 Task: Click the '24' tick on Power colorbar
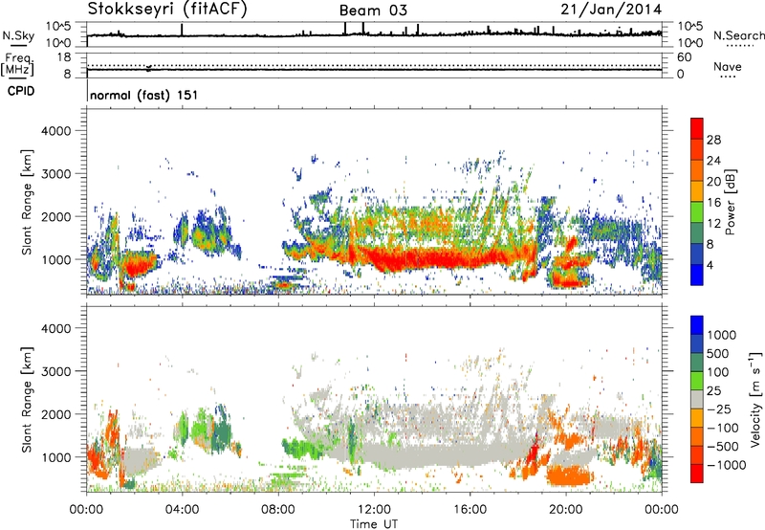(713, 161)
